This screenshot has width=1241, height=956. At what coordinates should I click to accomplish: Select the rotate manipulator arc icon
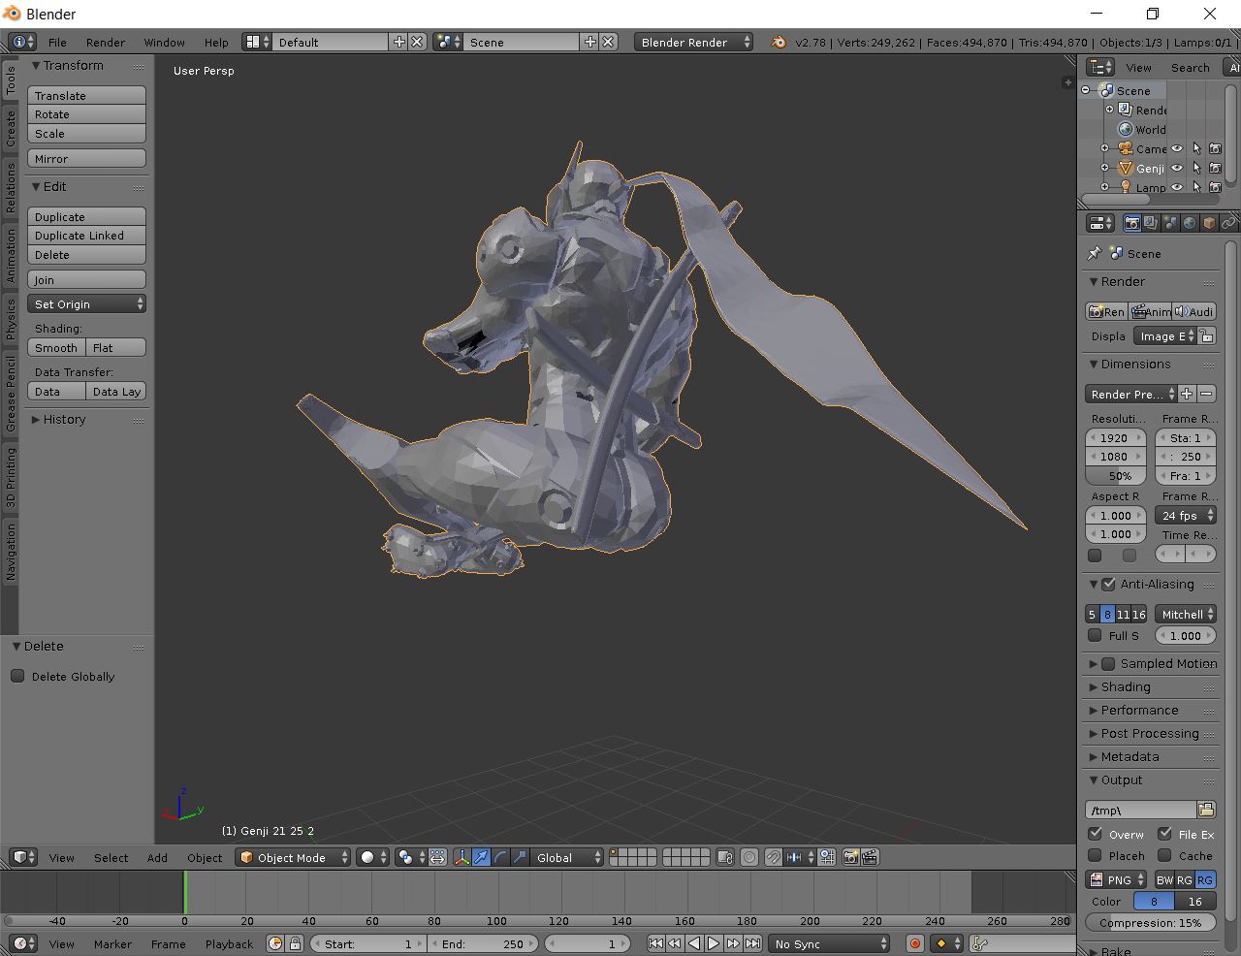coord(500,857)
